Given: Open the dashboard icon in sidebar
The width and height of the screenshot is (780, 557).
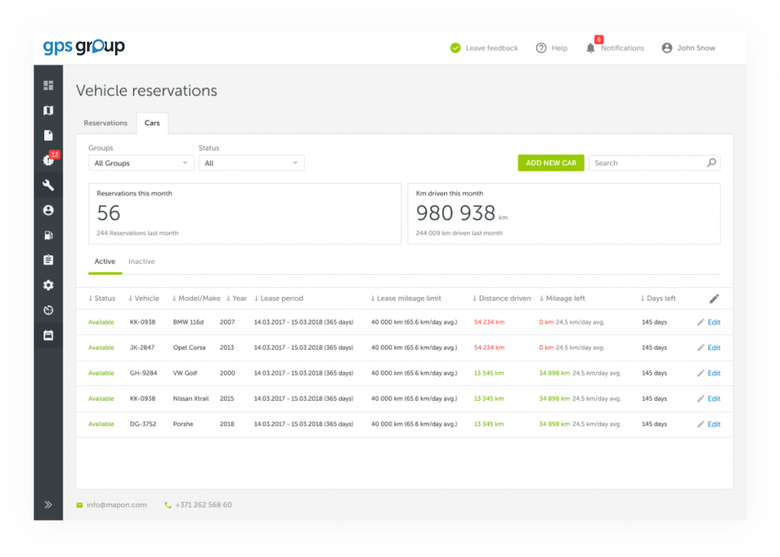Looking at the screenshot, I should (48, 85).
